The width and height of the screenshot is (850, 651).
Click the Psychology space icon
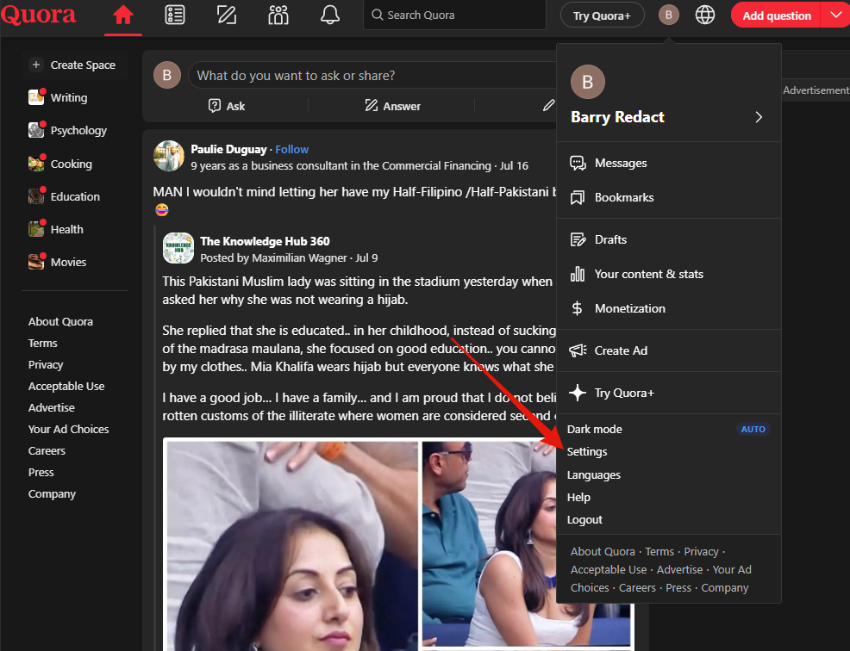36,131
